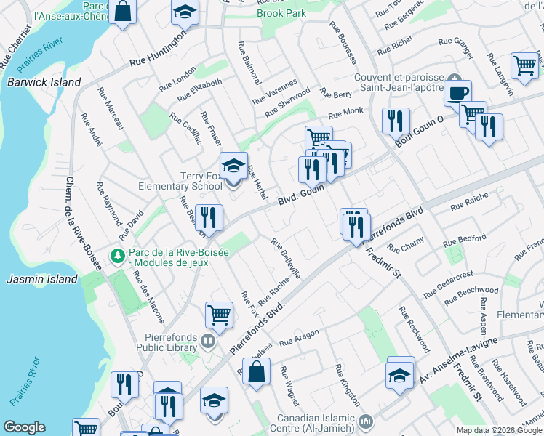
Task: Click the Rue Balmoral street label
Action: point(249,63)
